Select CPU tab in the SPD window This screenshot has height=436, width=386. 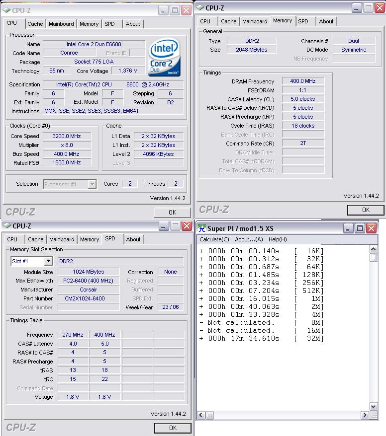point(12,239)
